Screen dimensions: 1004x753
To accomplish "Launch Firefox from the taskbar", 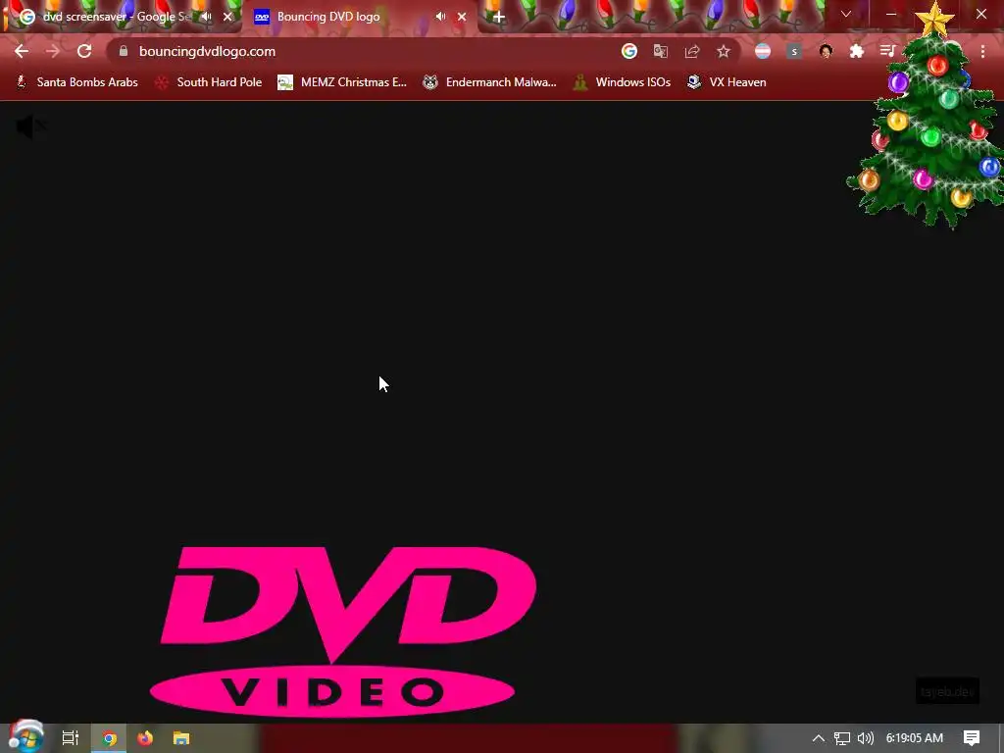I will pyautogui.click(x=145, y=738).
